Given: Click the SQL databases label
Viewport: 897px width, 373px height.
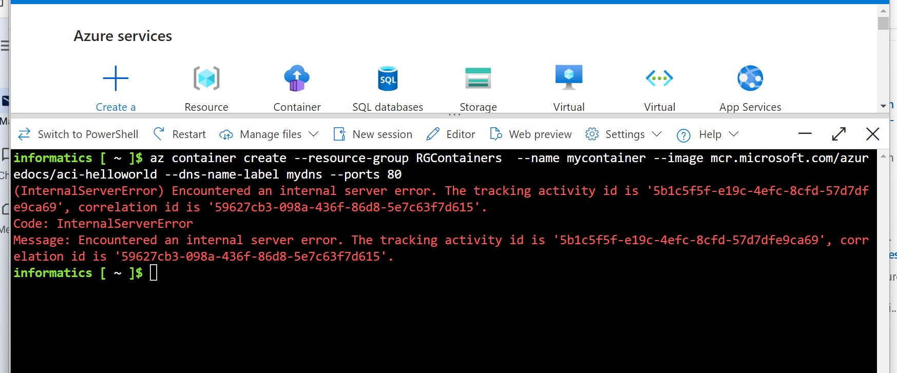Looking at the screenshot, I should (388, 107).
